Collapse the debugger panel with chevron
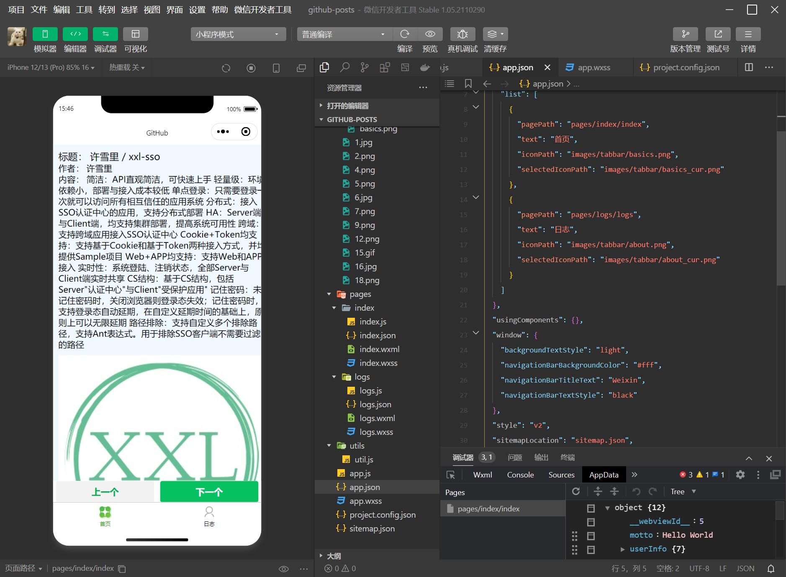The width and height of the screenshot is (786, 577). (x=749, y=458)
